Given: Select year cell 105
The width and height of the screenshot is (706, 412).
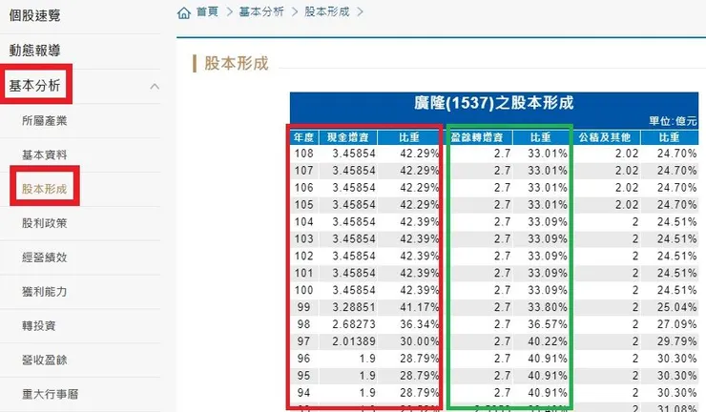Looking at the screenshot, I should pyautogui.click(x=304, y=205).
